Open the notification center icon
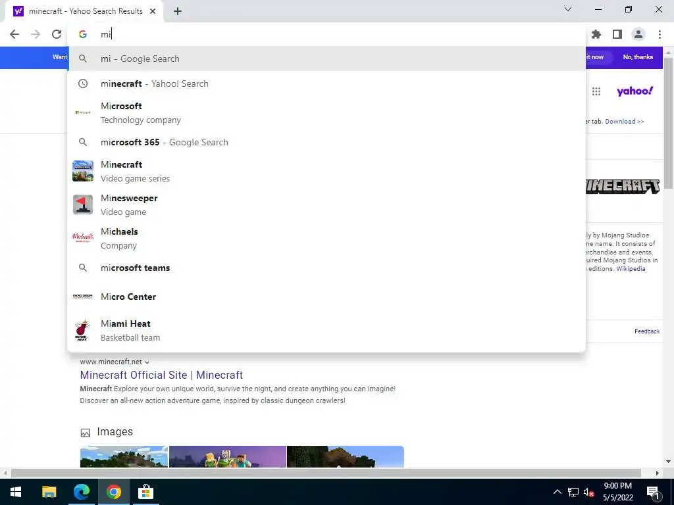This screenshot has height=505, width=674. (x=652, y=492)
